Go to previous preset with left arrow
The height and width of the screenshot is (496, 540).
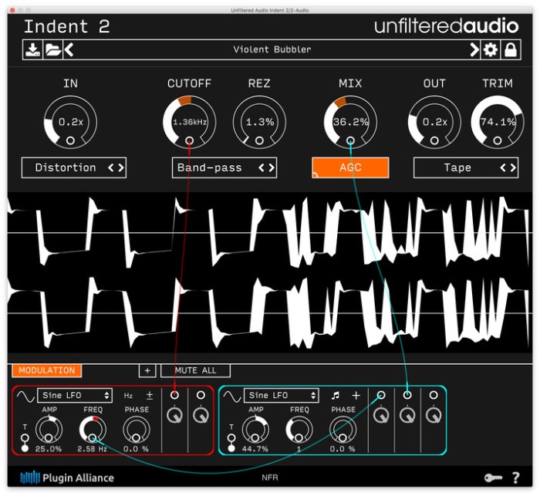pyautogui.click(x=69, y=49)
